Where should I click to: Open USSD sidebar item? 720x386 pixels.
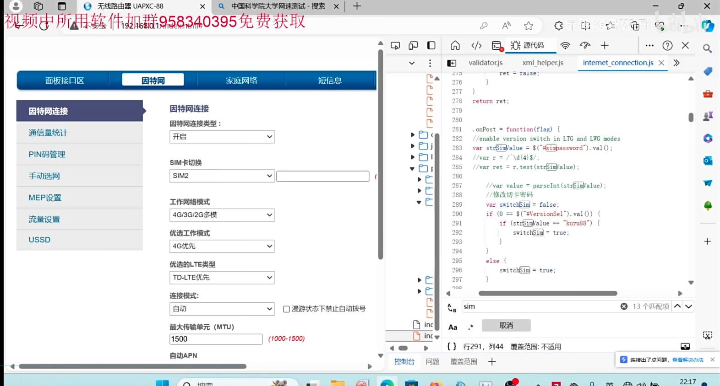80,240
